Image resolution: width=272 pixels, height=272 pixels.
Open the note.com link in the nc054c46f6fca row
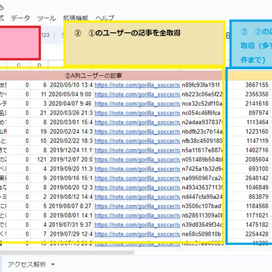pos(137,113)
